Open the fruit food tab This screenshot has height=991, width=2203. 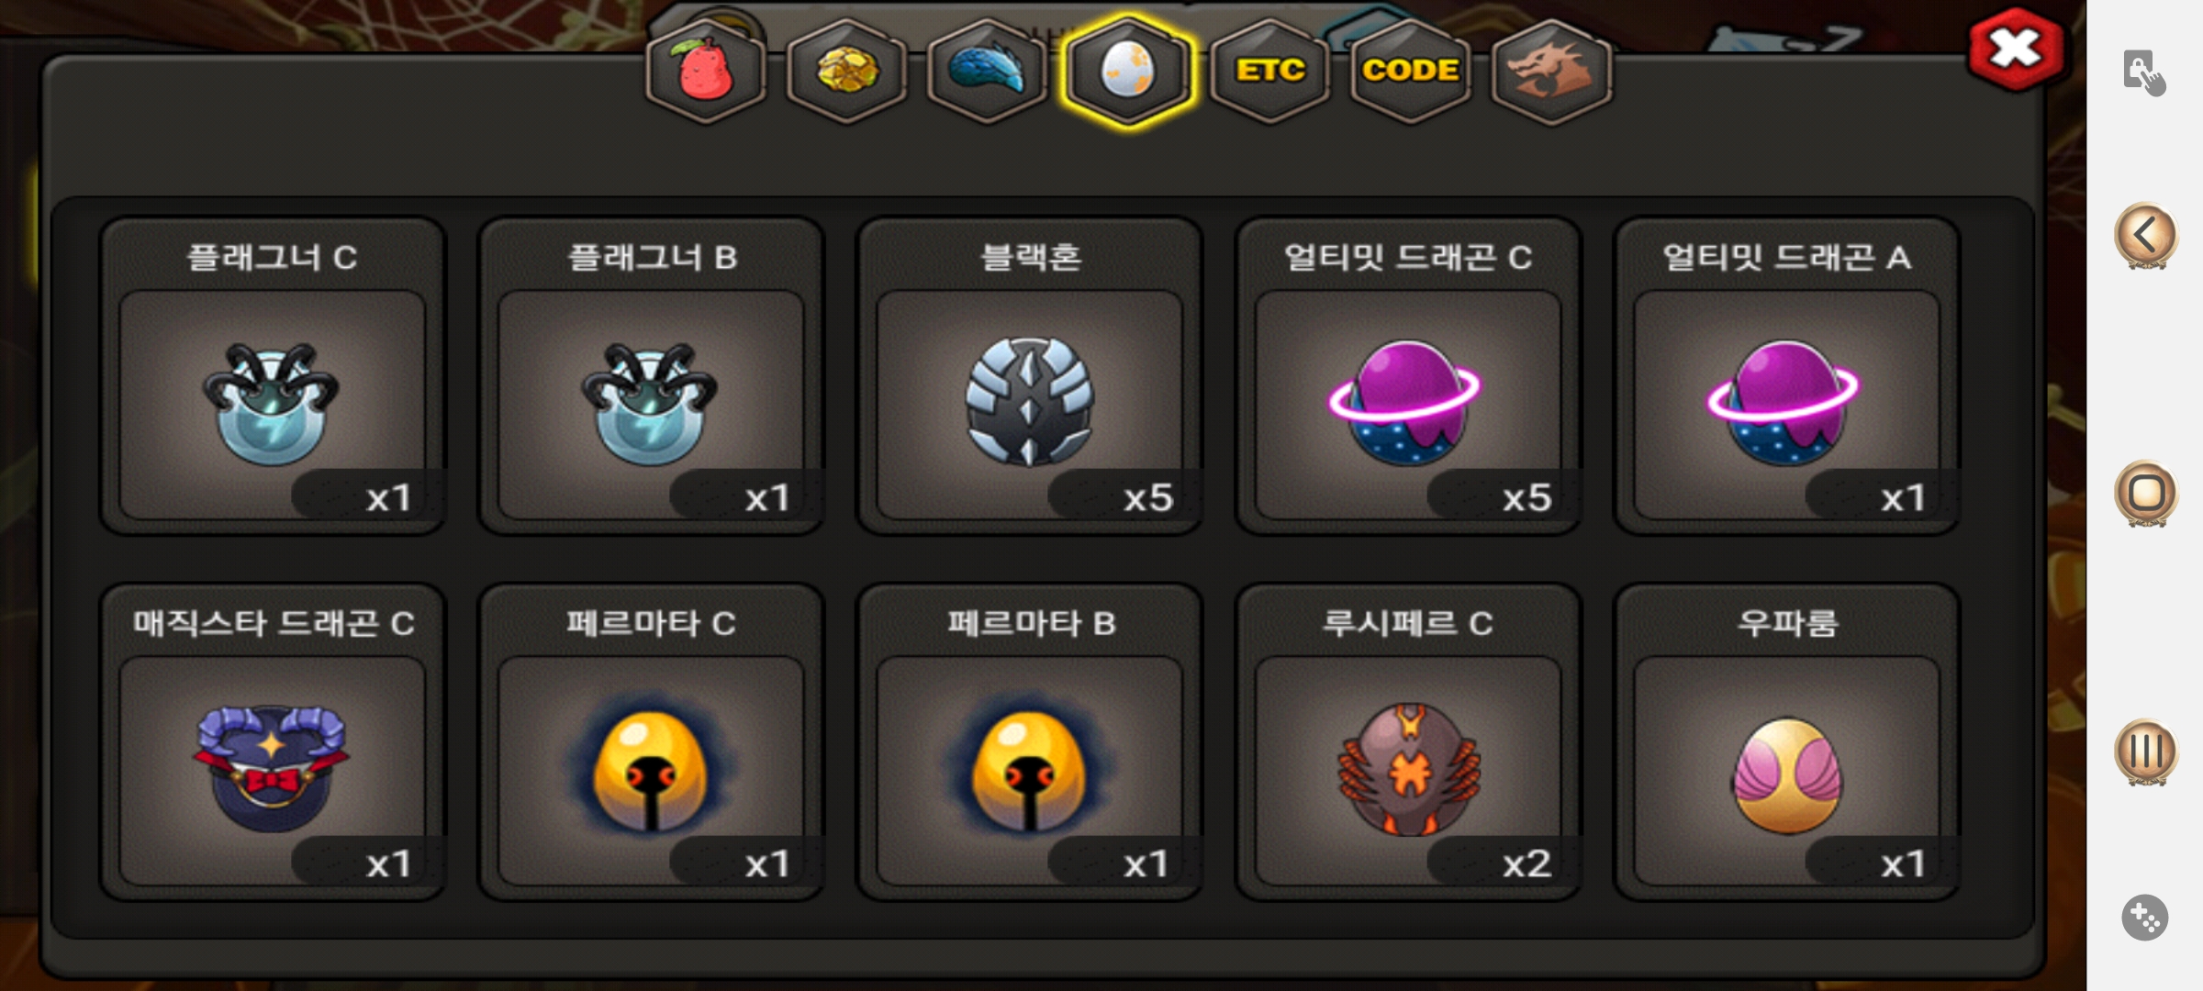point(705,72)
